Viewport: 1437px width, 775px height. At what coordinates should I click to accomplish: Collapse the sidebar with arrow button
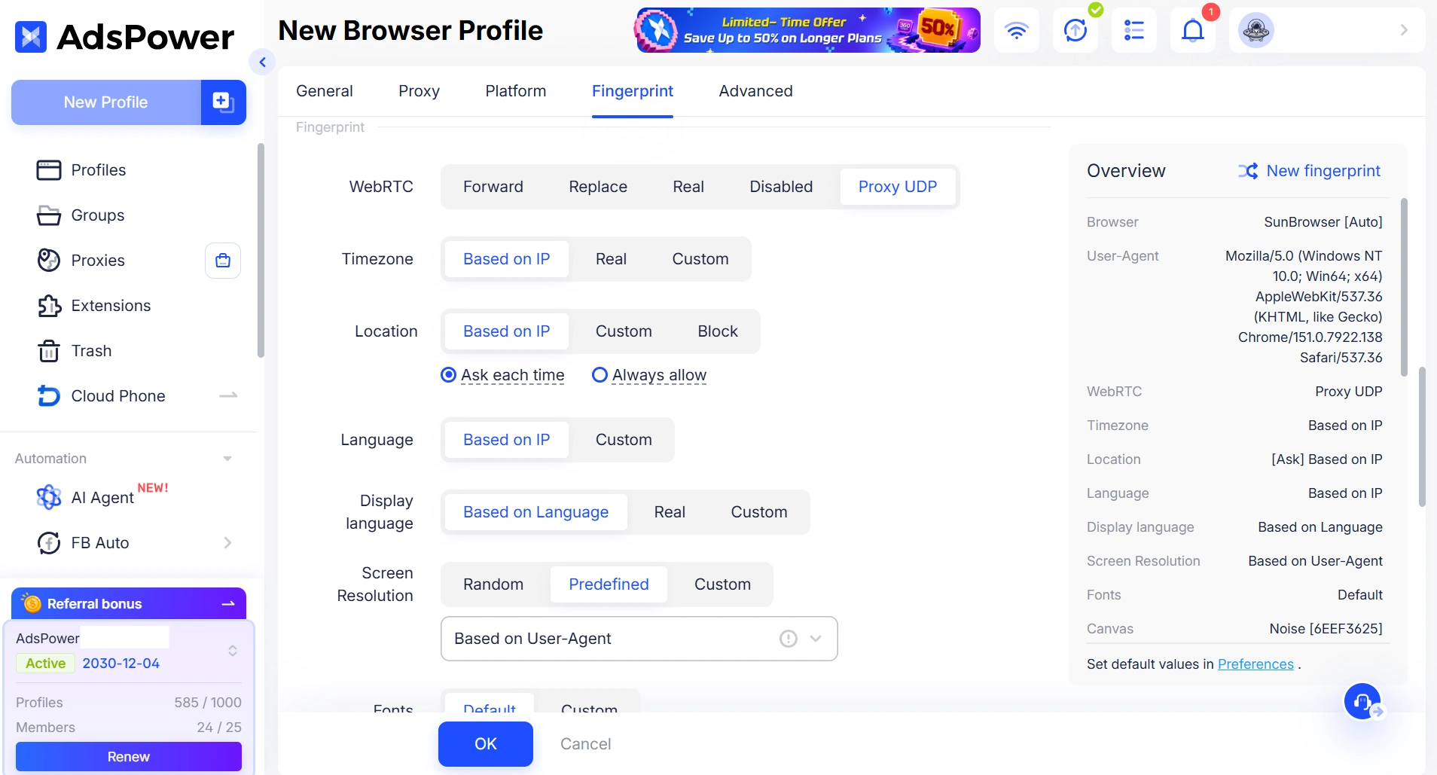262,63
